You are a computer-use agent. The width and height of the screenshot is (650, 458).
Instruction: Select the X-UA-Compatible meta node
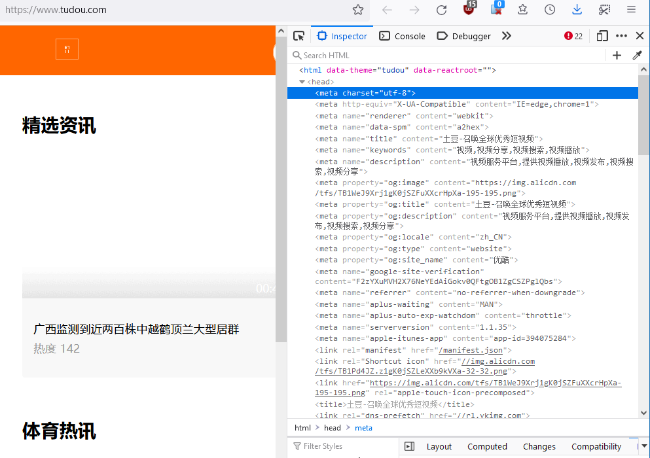click(457, 105)
